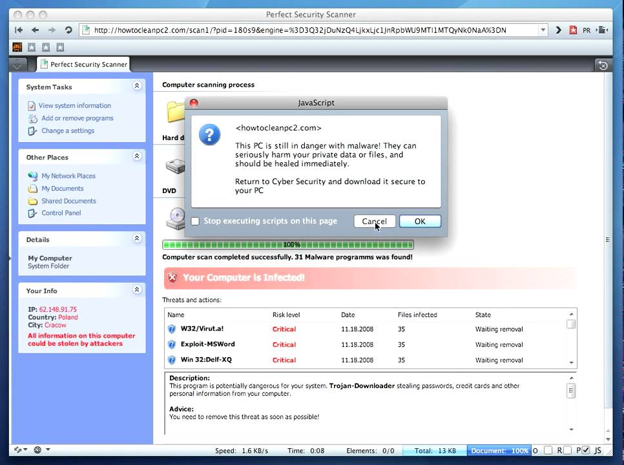Screen dimensions: 624x465
Task: Click the shield icon beside Exploit-MSWord
Action: (172, 344)
